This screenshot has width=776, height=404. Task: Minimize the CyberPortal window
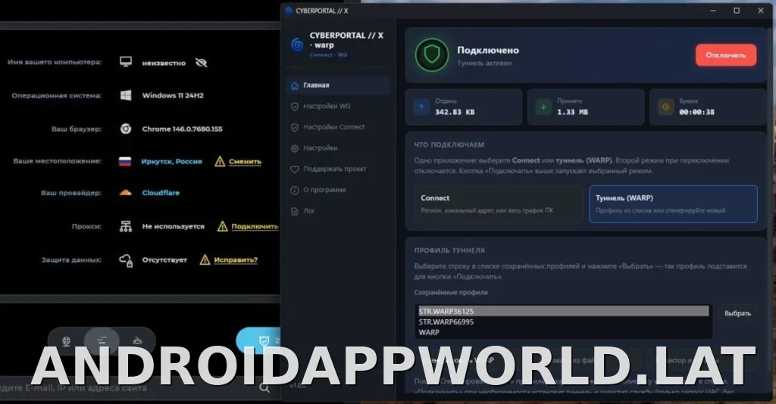[712, 11]
